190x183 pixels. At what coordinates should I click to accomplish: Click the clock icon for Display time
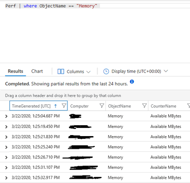(x=106, y=72)
